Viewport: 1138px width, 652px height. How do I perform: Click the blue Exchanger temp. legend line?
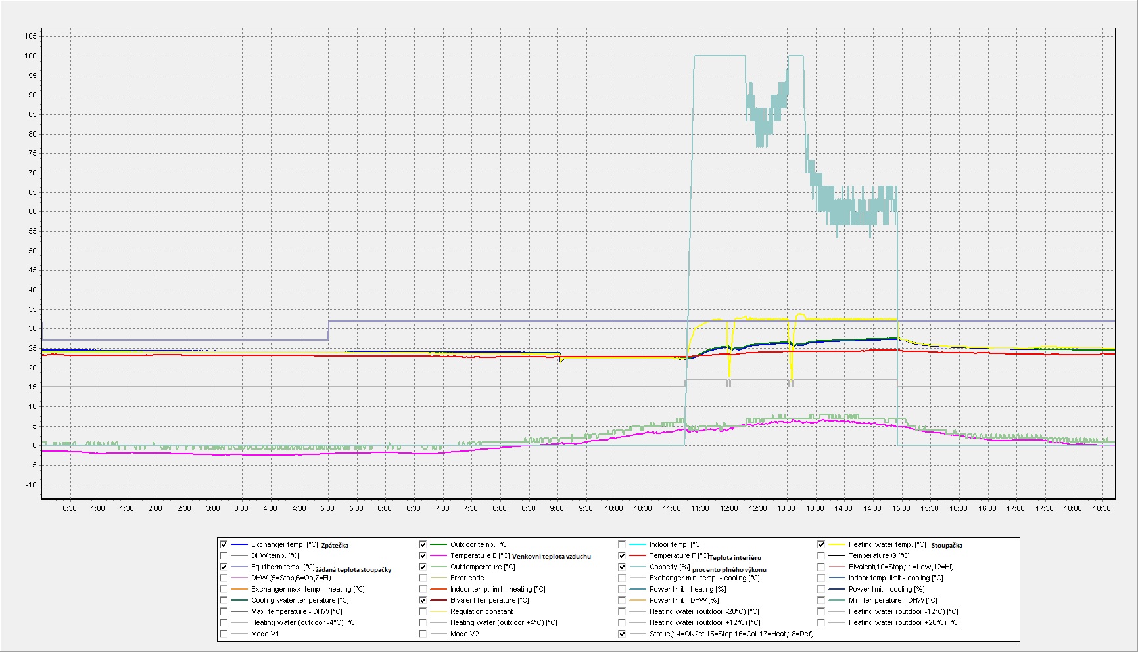coord(239,544)
